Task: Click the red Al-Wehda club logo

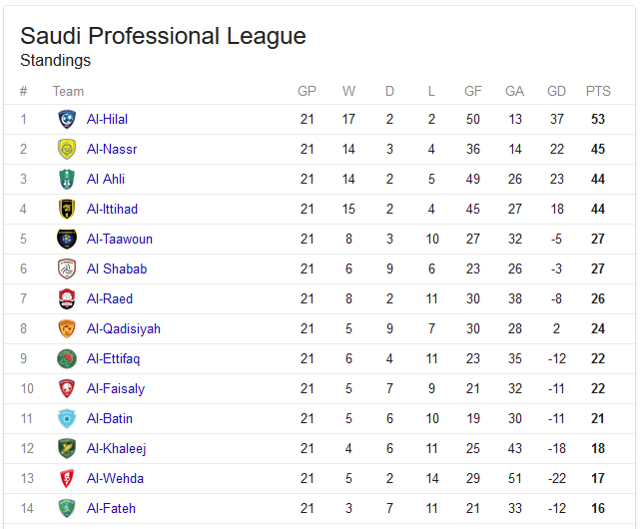Action: (67, 478)
